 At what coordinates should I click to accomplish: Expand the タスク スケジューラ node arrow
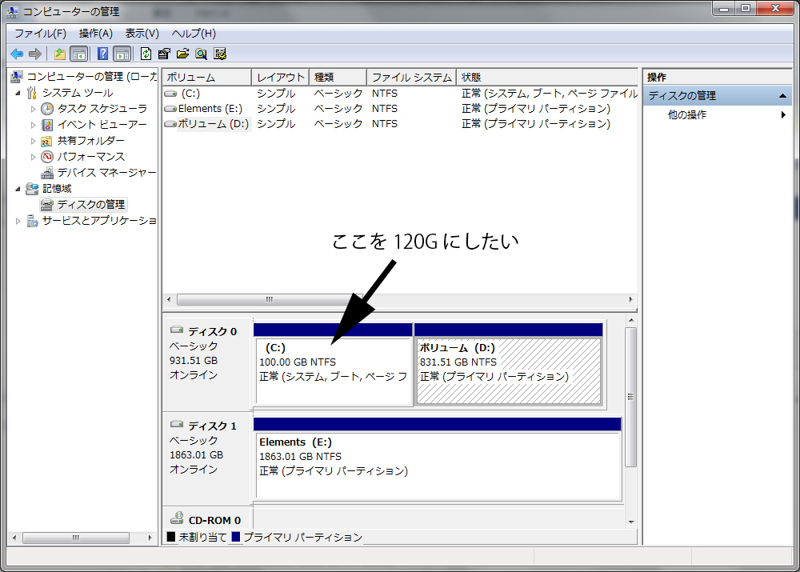(x=33, y=109)
